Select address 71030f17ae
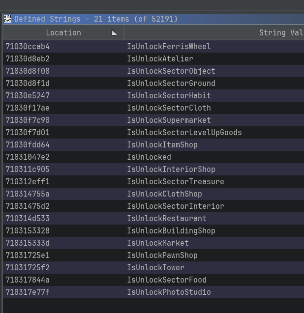The height and width of the screenshot is (313, 304). (x=28, y=108)
